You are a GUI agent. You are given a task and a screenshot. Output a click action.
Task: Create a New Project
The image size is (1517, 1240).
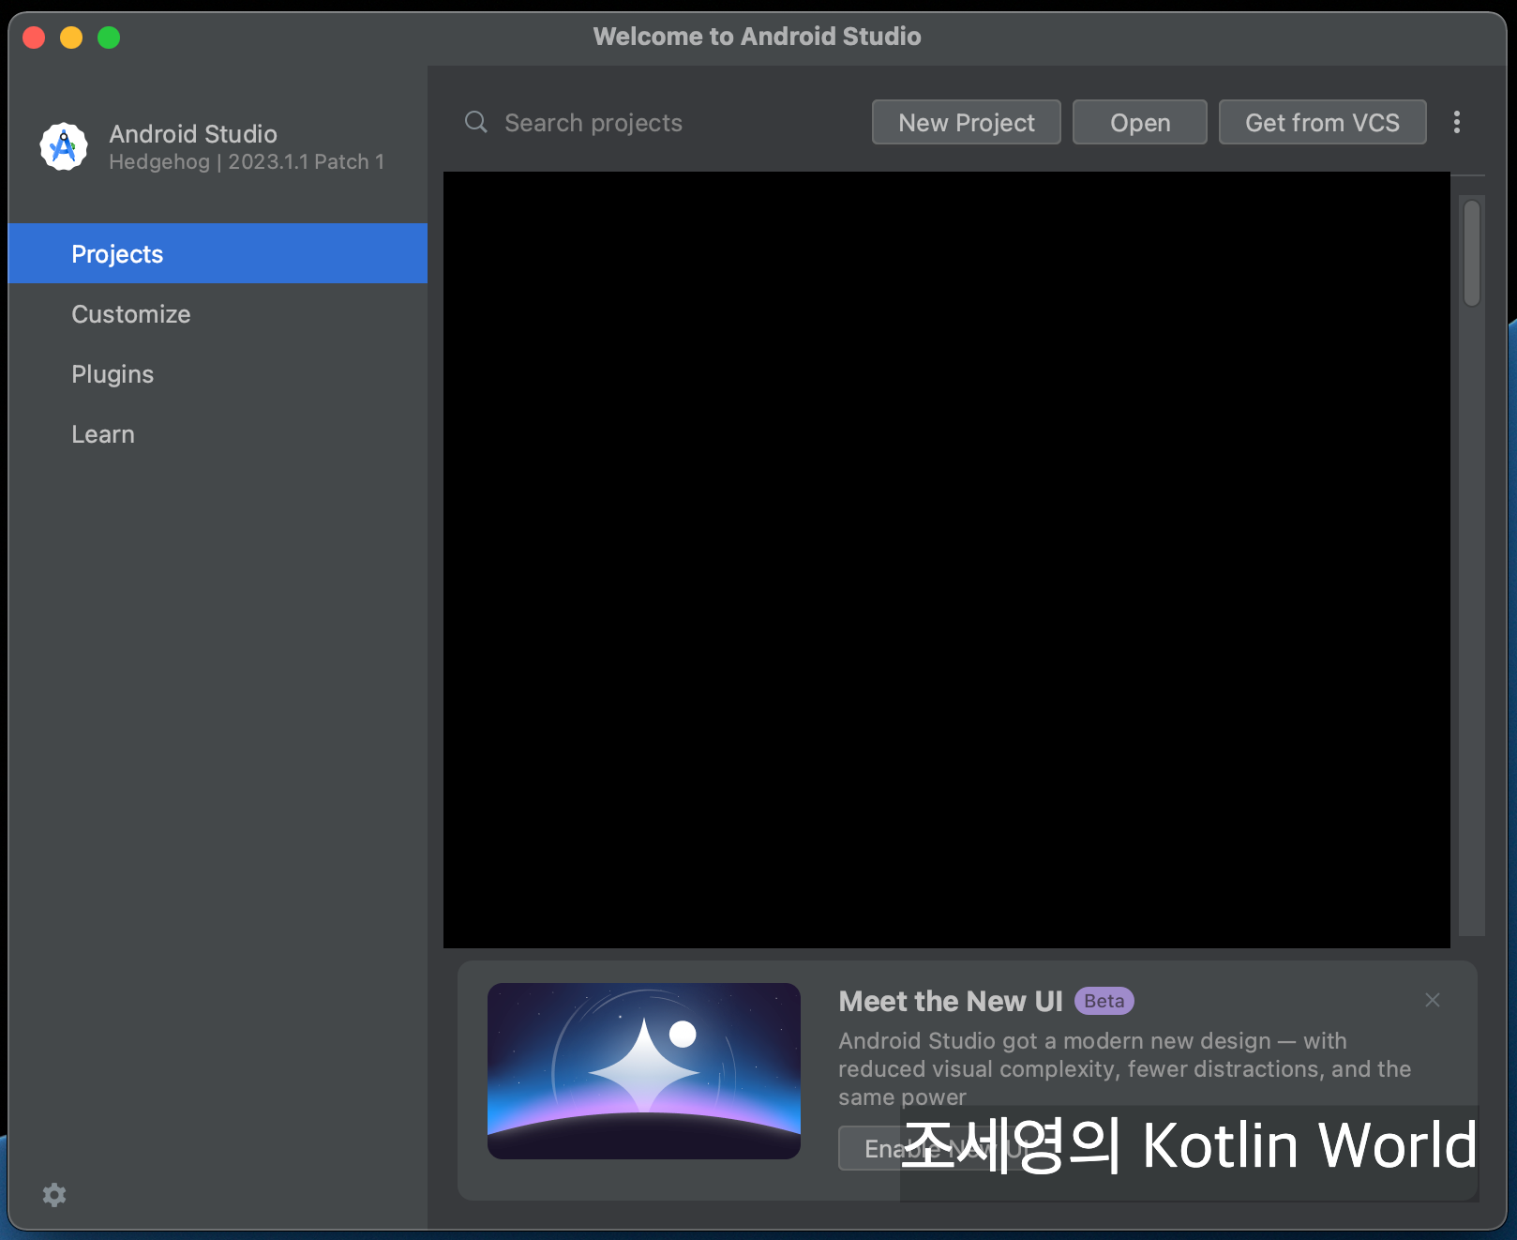tap(966, 122)
